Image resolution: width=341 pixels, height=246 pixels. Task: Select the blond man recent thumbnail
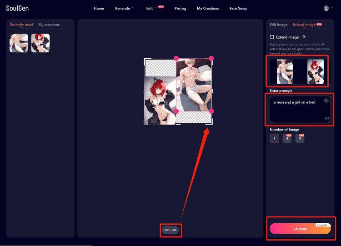[19, 43]
